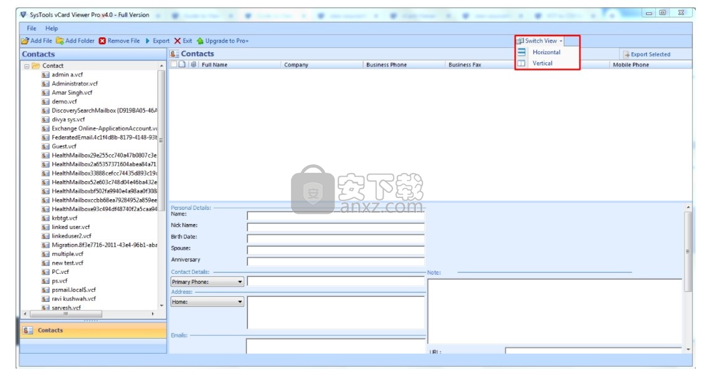Select admin a.vcf file
The width and height of the screenshot is (717, 381).
coord(67,75)
